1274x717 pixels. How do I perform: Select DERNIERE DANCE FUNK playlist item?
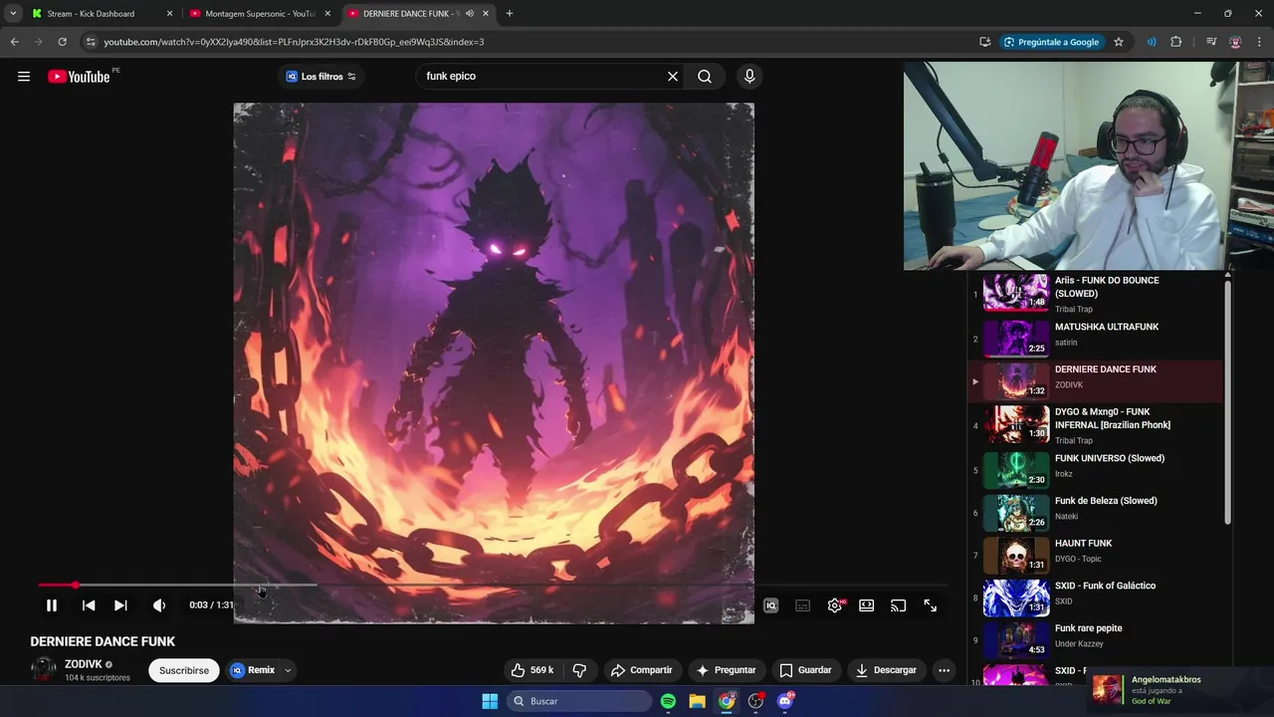(1095, 380)
